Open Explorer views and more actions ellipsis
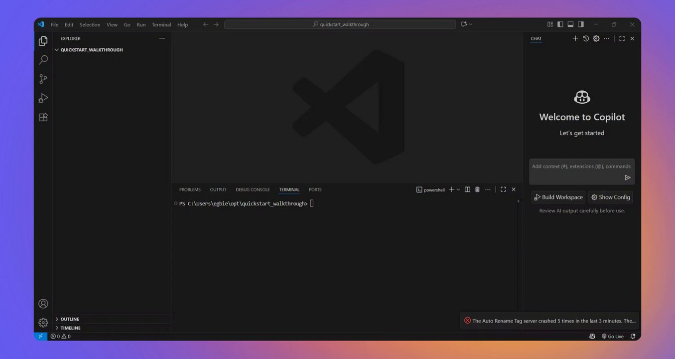Image resolution: width=675 pixels, height=359 pixels. (162, 38)
